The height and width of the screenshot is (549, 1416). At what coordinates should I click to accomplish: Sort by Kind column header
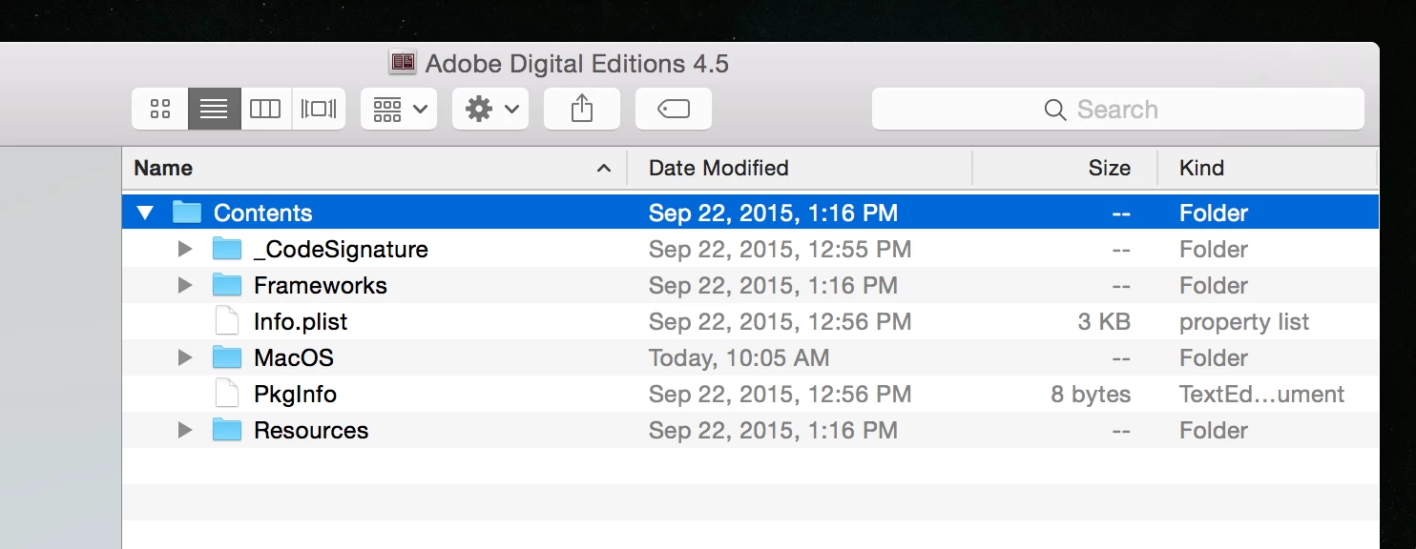tap(1201, 168)
